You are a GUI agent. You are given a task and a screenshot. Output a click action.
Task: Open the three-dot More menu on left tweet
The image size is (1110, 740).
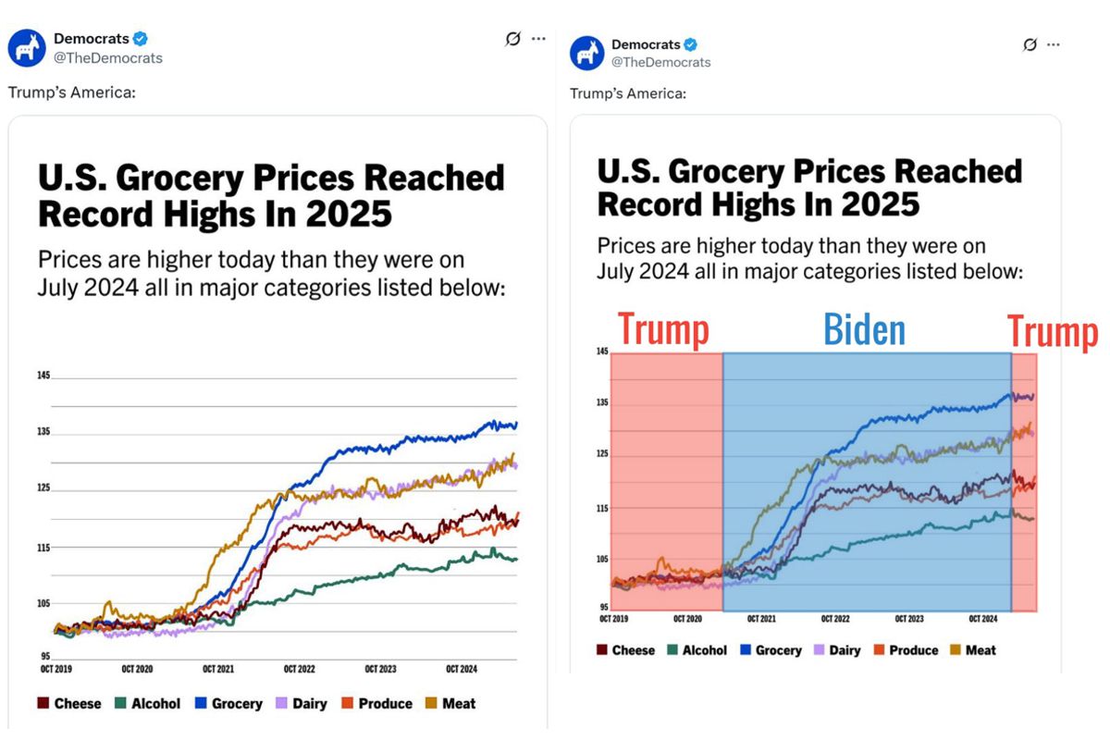(x=538, y=39)
